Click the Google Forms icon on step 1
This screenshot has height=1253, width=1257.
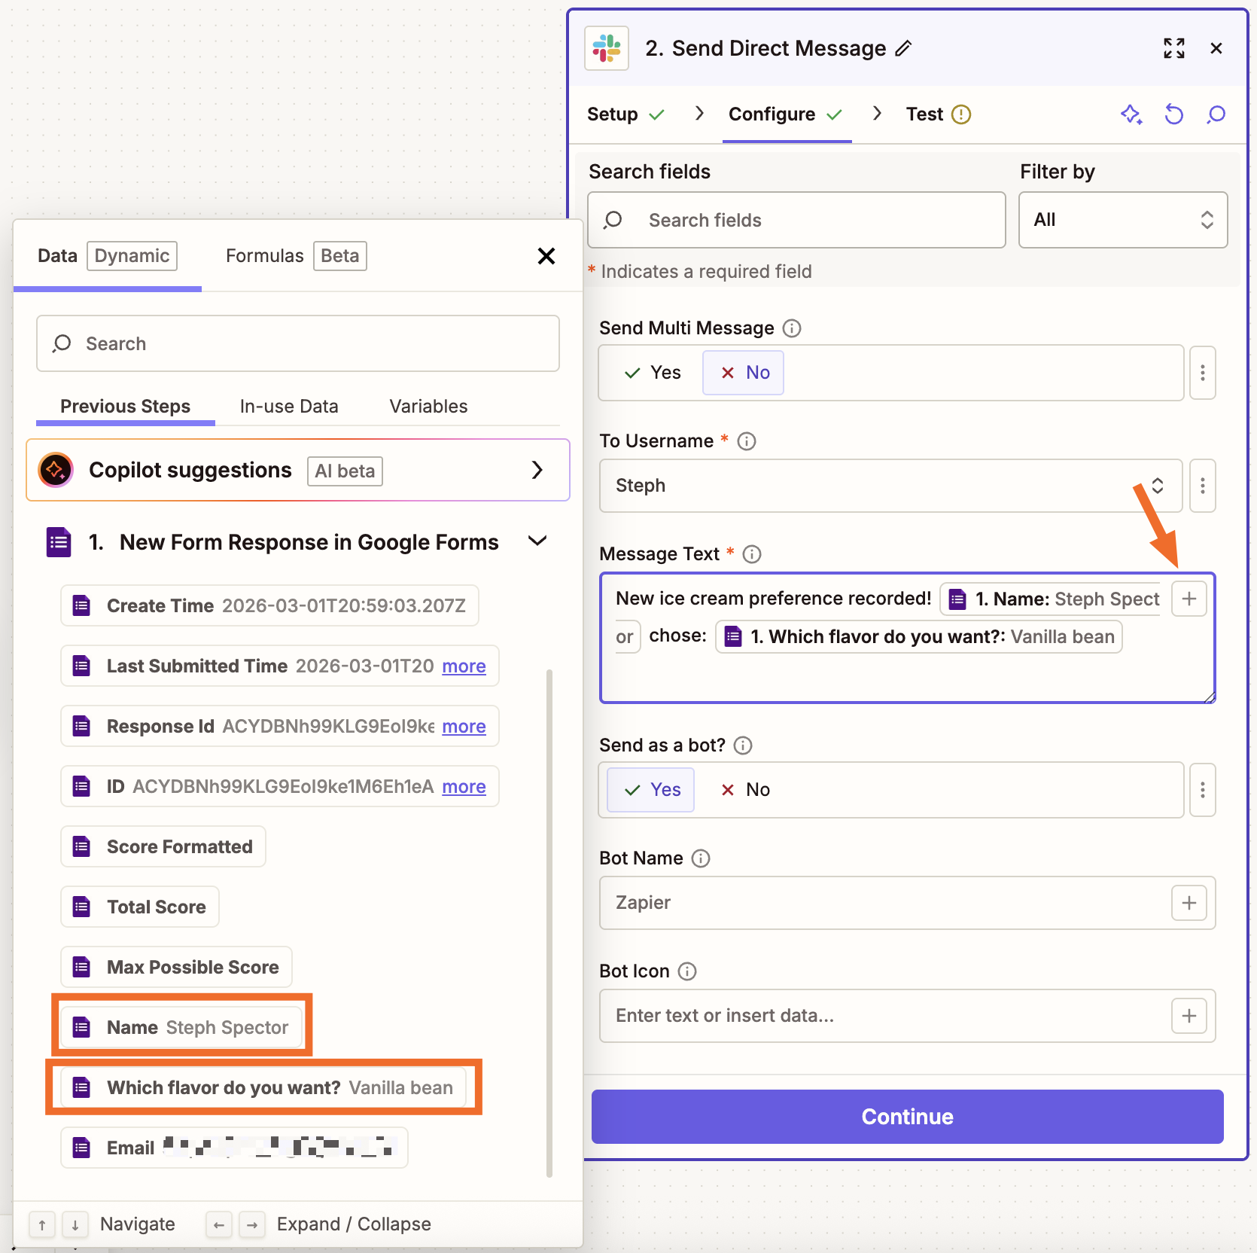57,541
